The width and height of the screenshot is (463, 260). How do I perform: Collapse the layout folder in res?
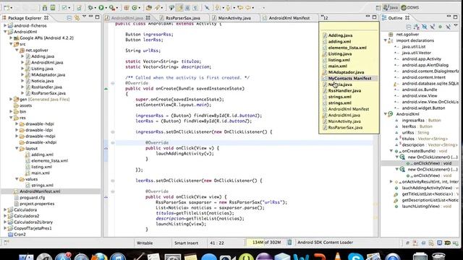(x=17, y=148)
